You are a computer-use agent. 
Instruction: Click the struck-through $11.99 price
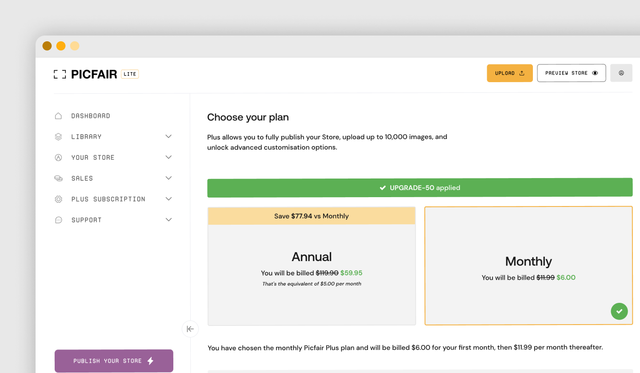click(545, 278)
